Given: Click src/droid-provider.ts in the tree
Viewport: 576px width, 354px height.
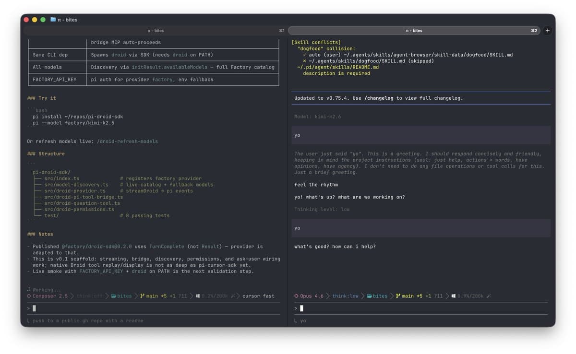Looking at the screenshot, I should coord(75,191).
